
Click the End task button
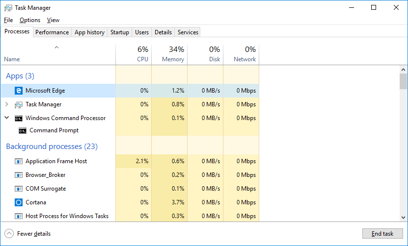coord(382,234)
